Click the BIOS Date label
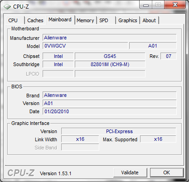189x182 pixels. (x=34, y=111)
